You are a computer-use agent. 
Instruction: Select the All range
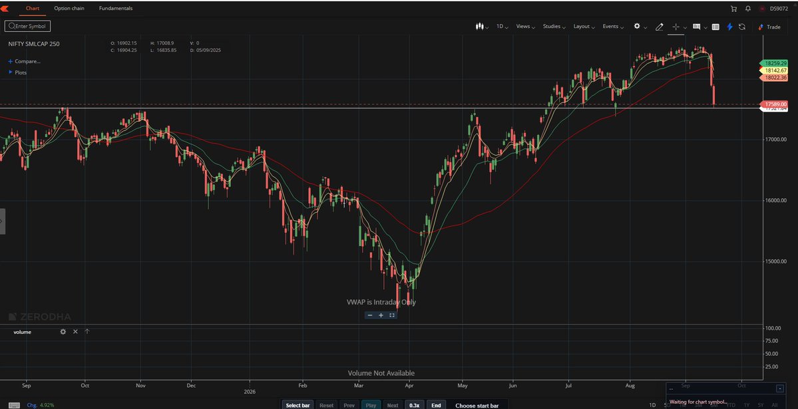pos(775,406)
